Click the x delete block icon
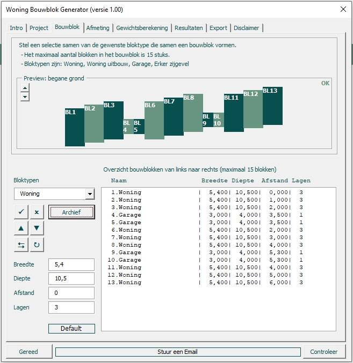The width and height of the screenshot is (353, 363). pyautogui.click(x=37, y=212)
